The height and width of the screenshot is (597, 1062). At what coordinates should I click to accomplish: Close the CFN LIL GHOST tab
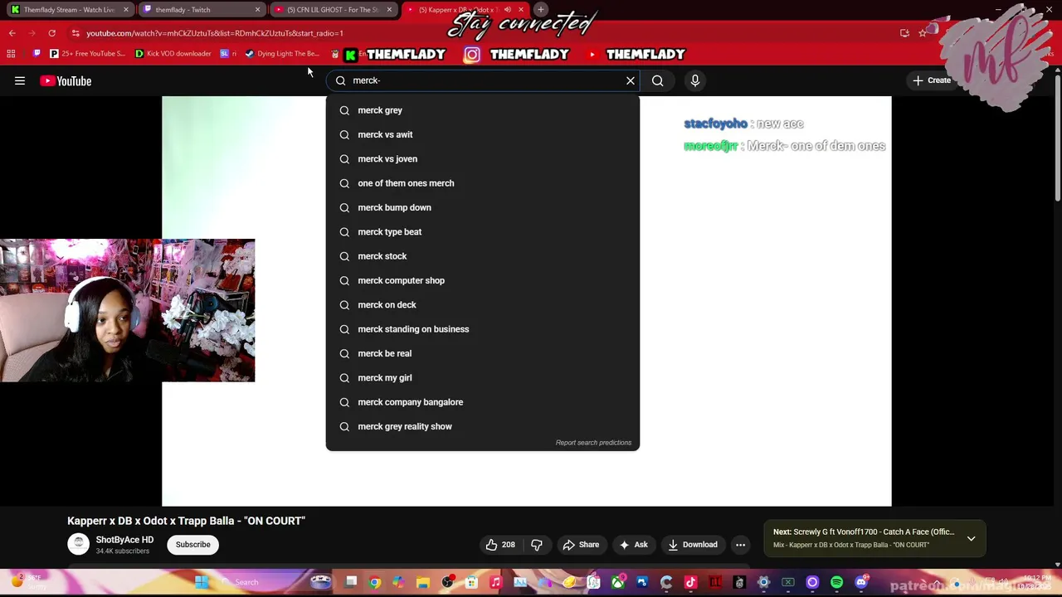(x=389, y=10)
